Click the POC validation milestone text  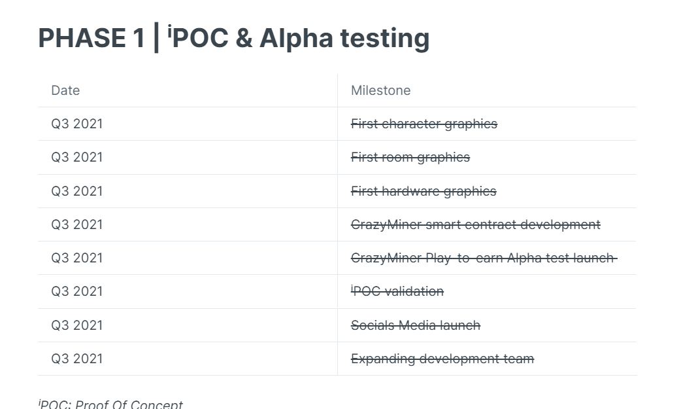pos(397,291)
